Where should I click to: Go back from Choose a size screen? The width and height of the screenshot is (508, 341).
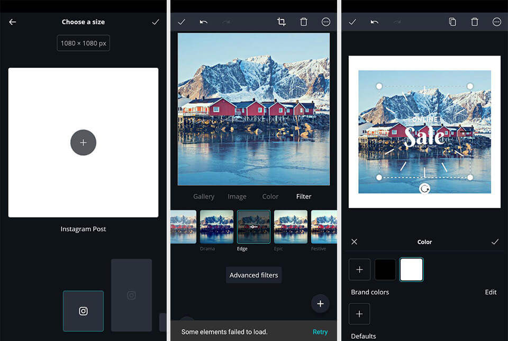coord(13,22)
